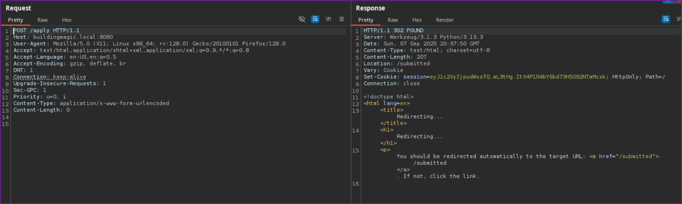The image size is (682, 204).
Task: Select the Request Pretty tab
Action: tap(16, 20)
